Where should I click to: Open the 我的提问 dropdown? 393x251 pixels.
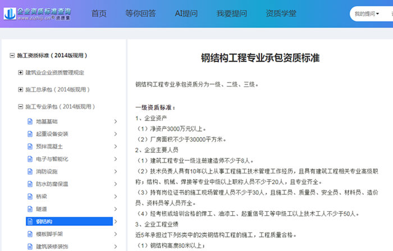click(x=367, y=14)
